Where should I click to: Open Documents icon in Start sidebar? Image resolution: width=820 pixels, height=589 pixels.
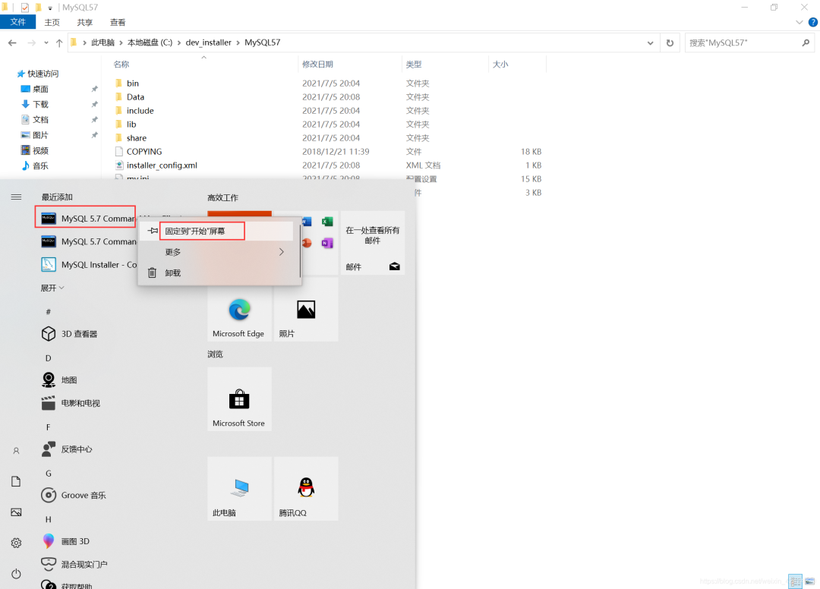click(16, 481)
